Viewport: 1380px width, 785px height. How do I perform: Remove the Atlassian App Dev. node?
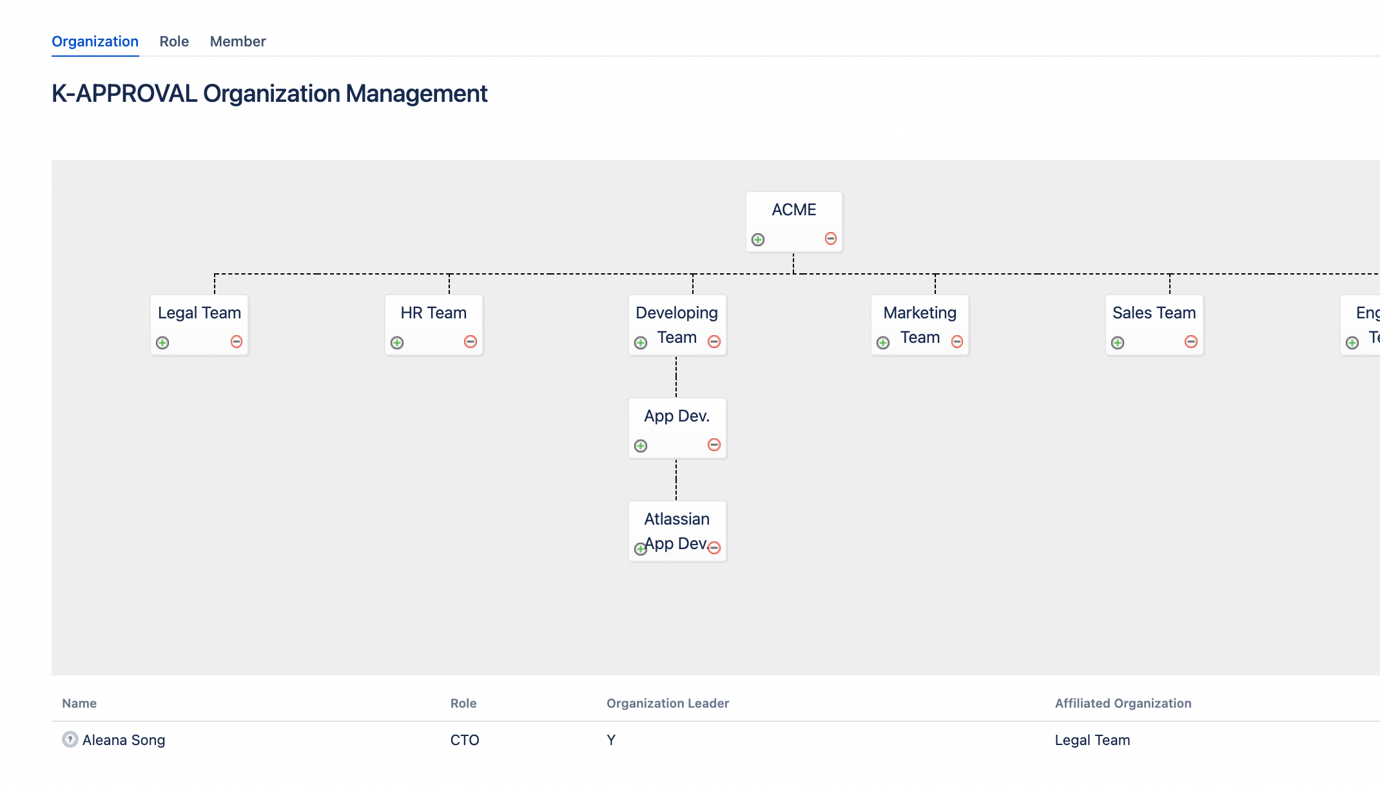click(714, 548)
